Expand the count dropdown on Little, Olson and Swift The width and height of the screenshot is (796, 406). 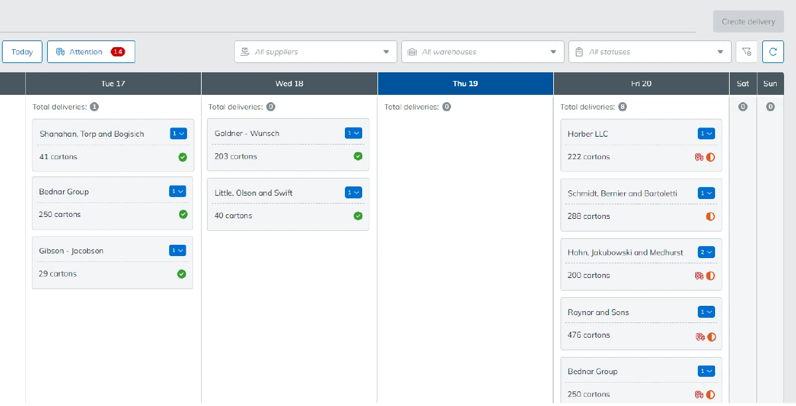coord(354,192)
